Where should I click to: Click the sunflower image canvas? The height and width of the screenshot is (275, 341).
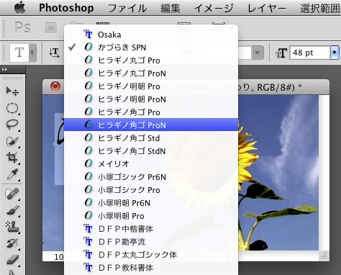[x=278, y=173]
